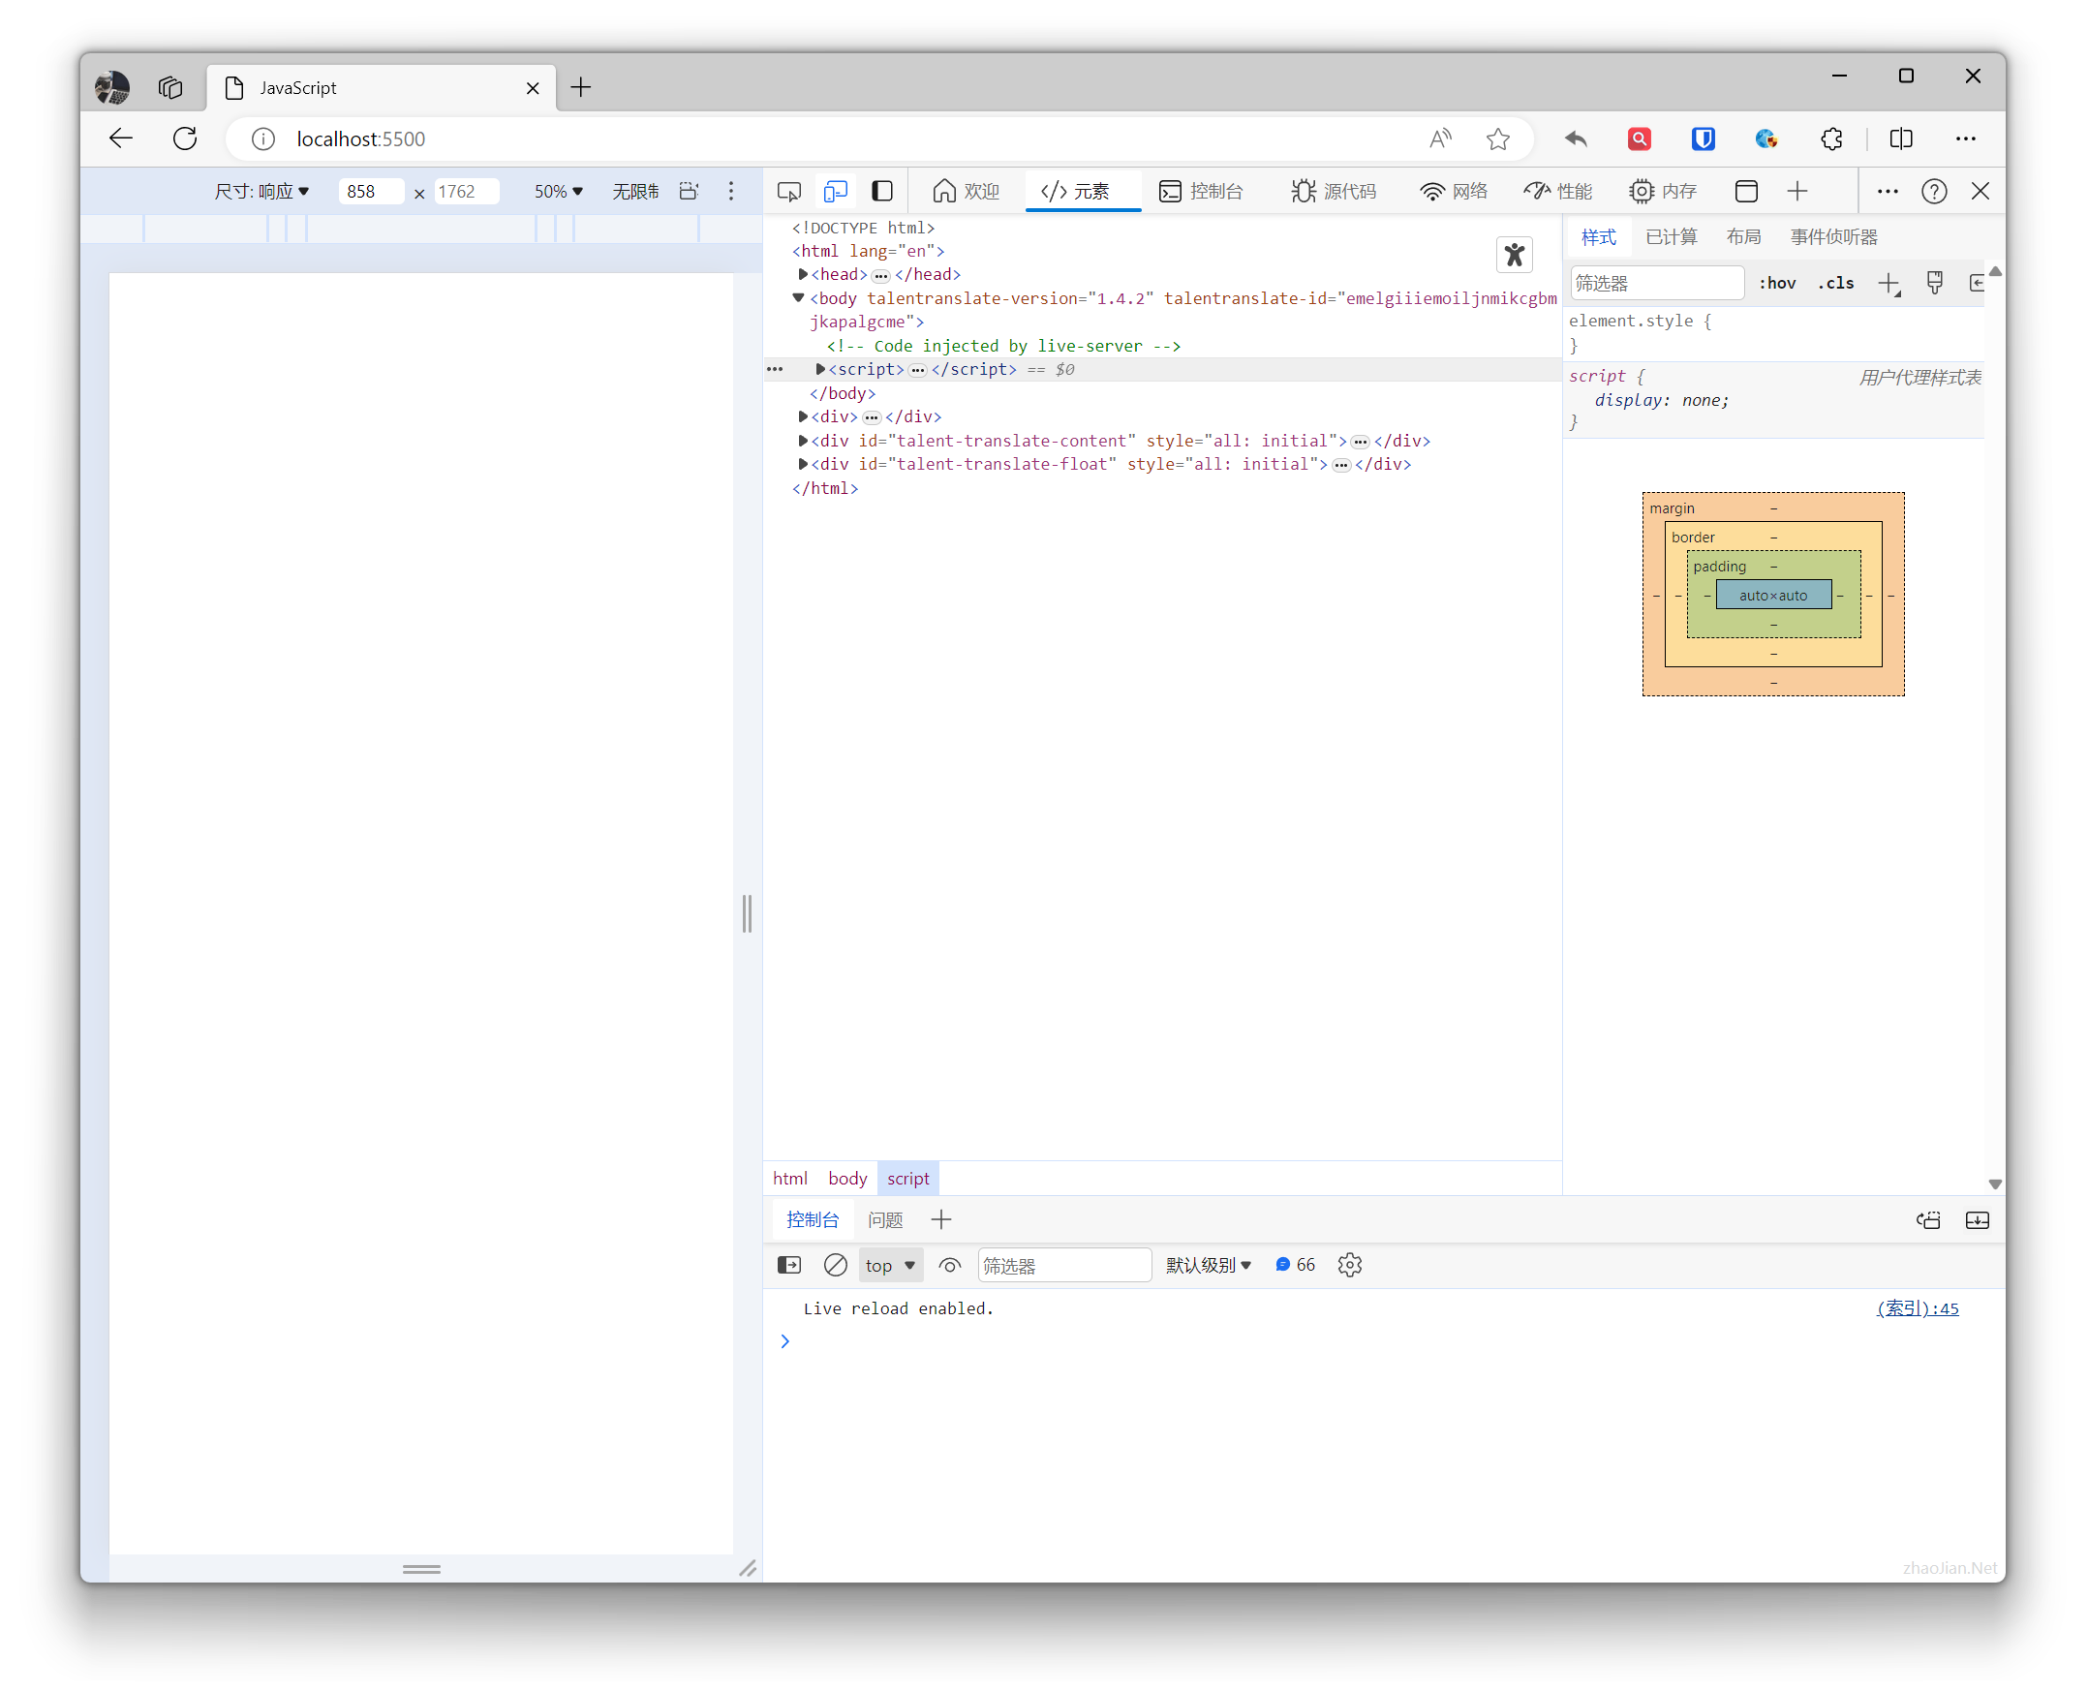Expand the head element node
The height and width of the screenshot is (1691, 2088).
click(x=804, y=275)
